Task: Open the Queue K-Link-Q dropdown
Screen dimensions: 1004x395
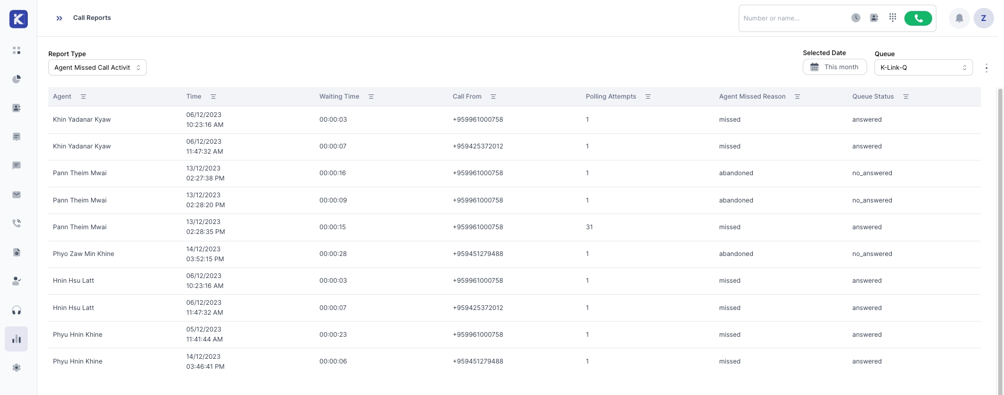Action: click(923, 68)
